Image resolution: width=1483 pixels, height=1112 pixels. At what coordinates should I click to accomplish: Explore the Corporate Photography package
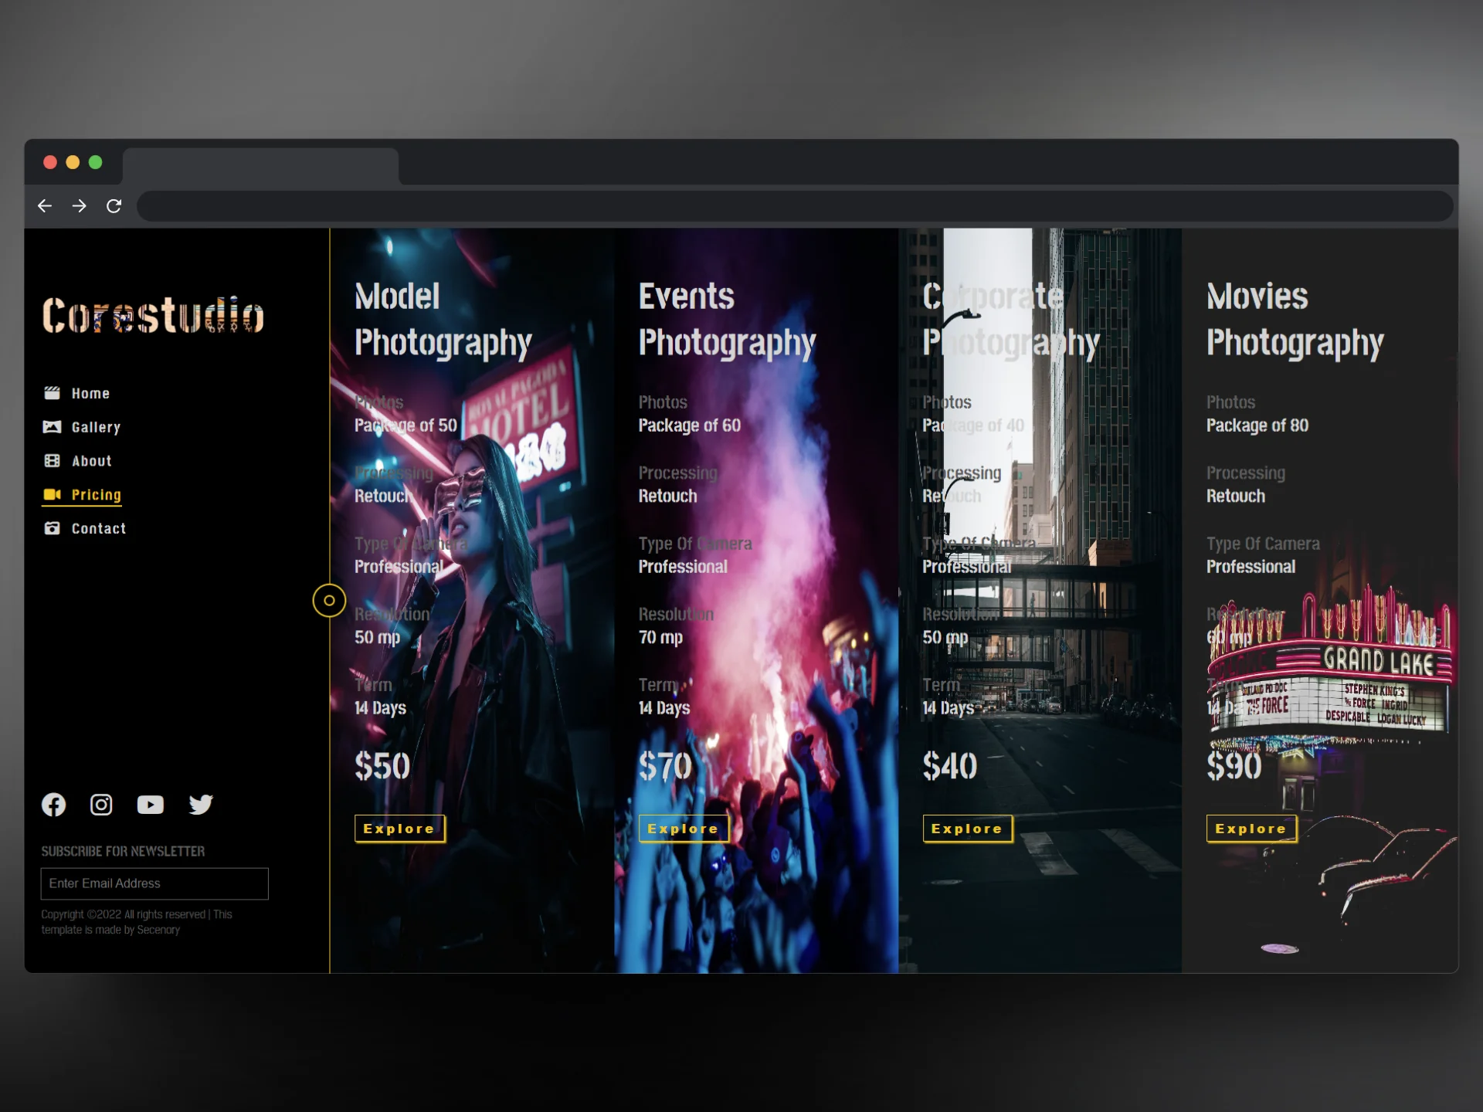967,829
